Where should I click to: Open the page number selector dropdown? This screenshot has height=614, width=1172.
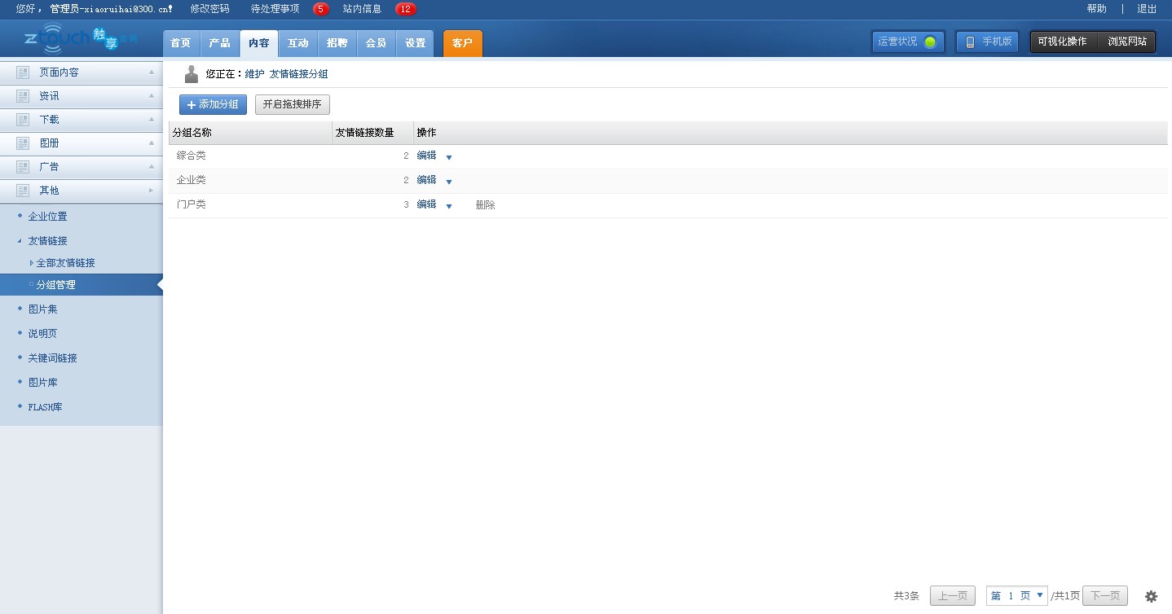coord(1016,596)
